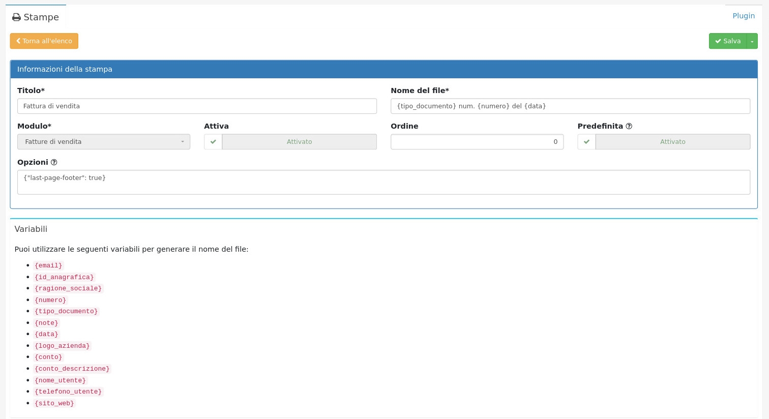Screen dimensions: 769x419
Task: Click the help icon next to Opzioni
Action: (x=54, y=162)
